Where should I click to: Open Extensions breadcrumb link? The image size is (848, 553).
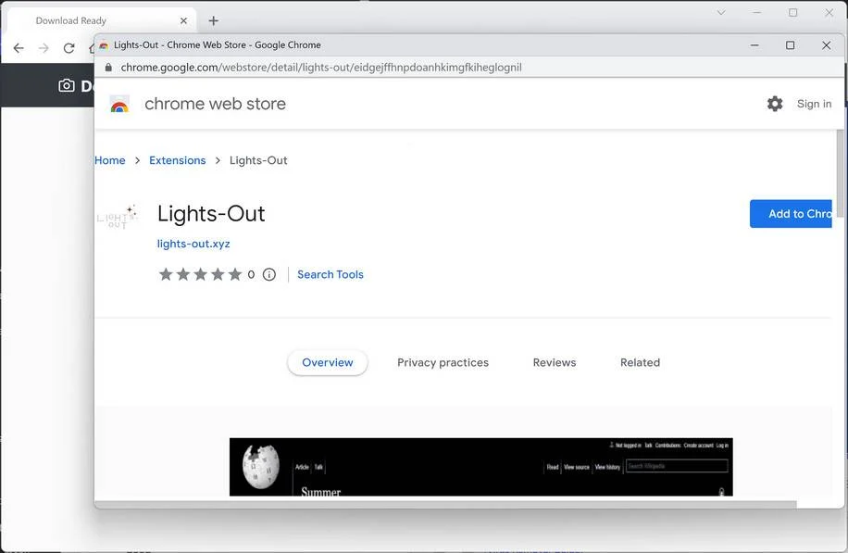coord(178,160)
